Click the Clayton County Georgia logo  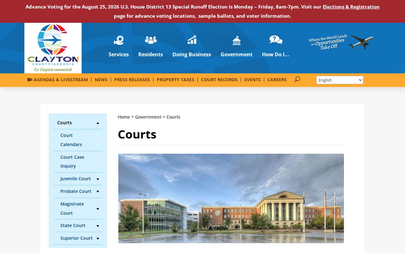point(53,48)
